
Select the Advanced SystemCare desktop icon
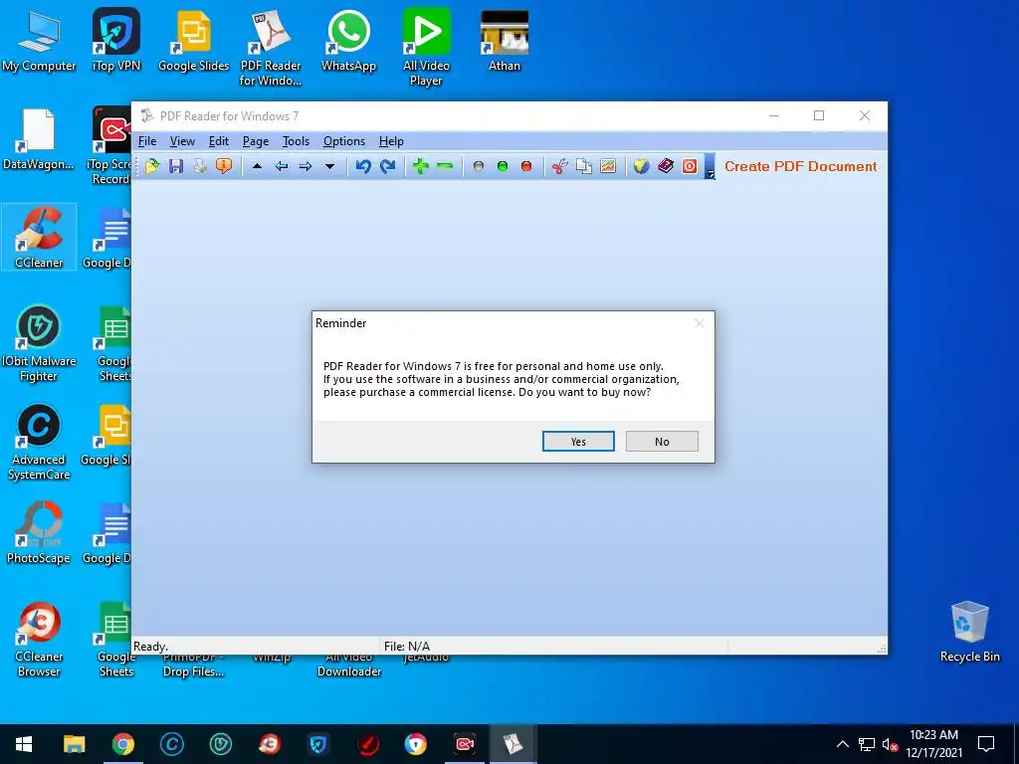tap(39, 443)
